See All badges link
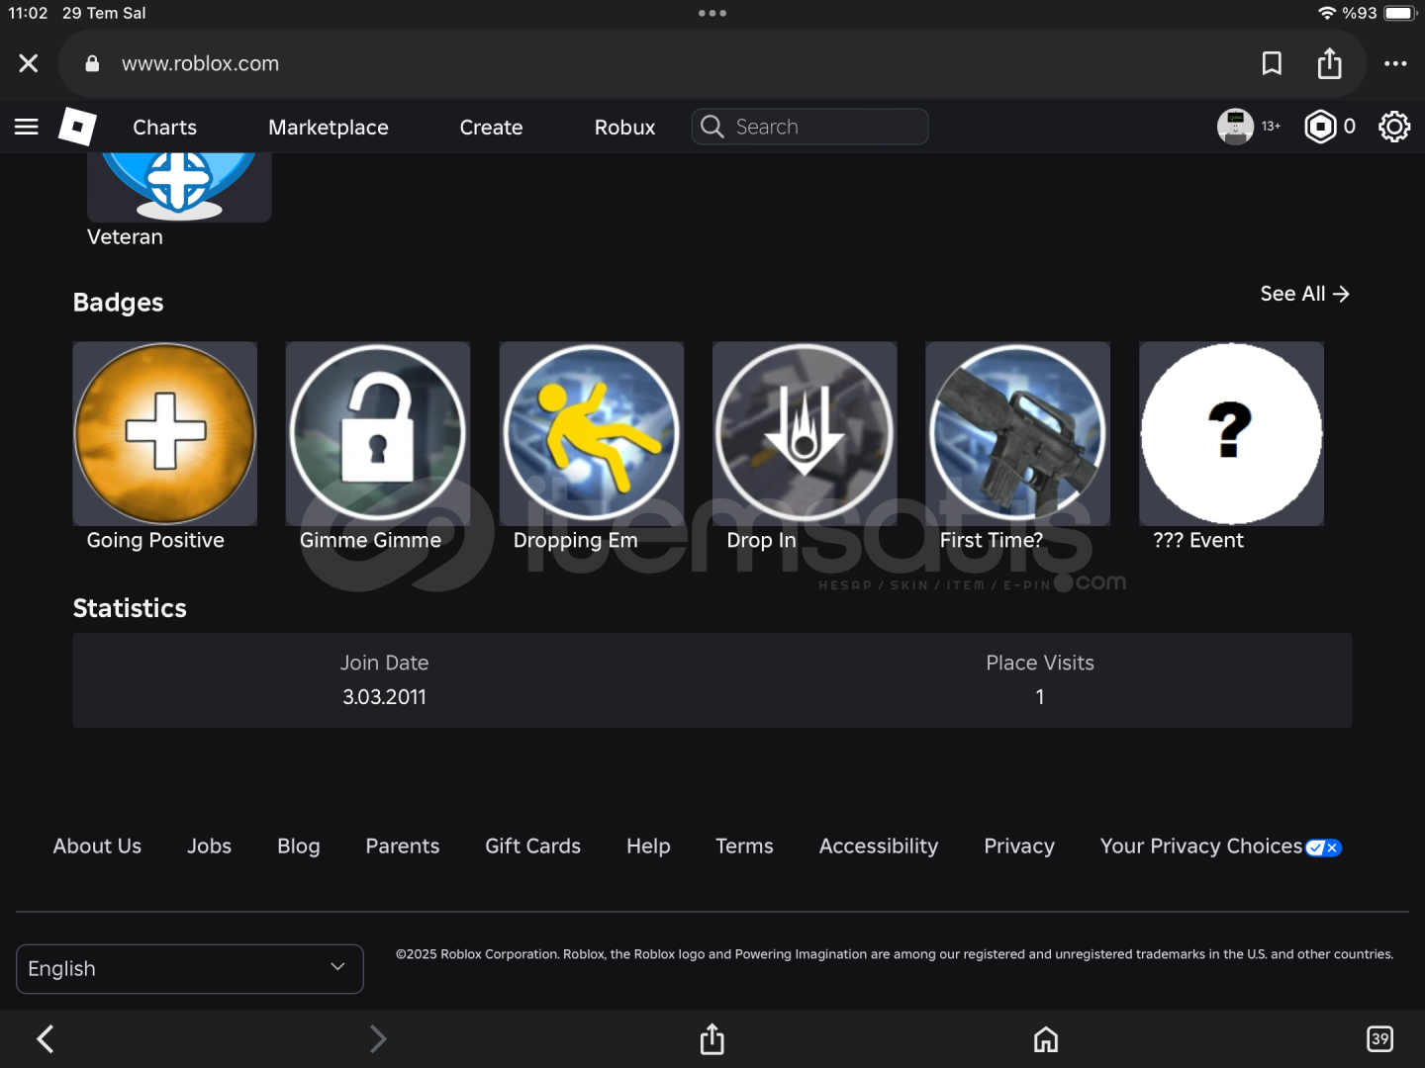 (x=1304, y=294)
